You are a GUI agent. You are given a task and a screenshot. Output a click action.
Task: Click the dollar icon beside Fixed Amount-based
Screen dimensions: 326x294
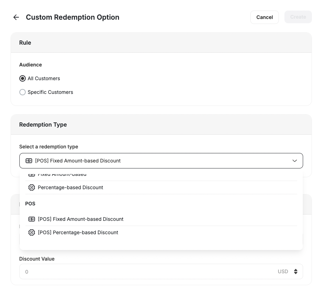coord(32,174)
